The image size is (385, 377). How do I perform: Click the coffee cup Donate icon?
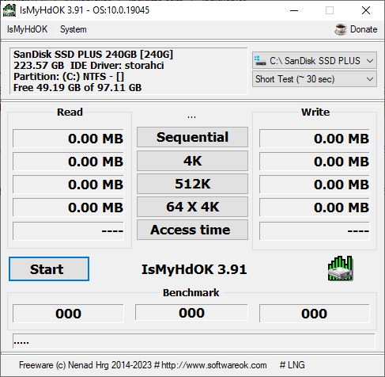pos(341,29)
